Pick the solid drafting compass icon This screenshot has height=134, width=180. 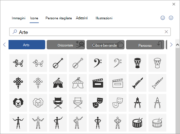[137, 103]
